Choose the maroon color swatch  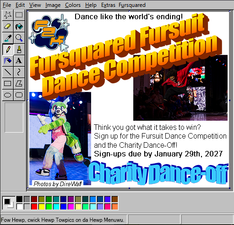pos(34,199)
